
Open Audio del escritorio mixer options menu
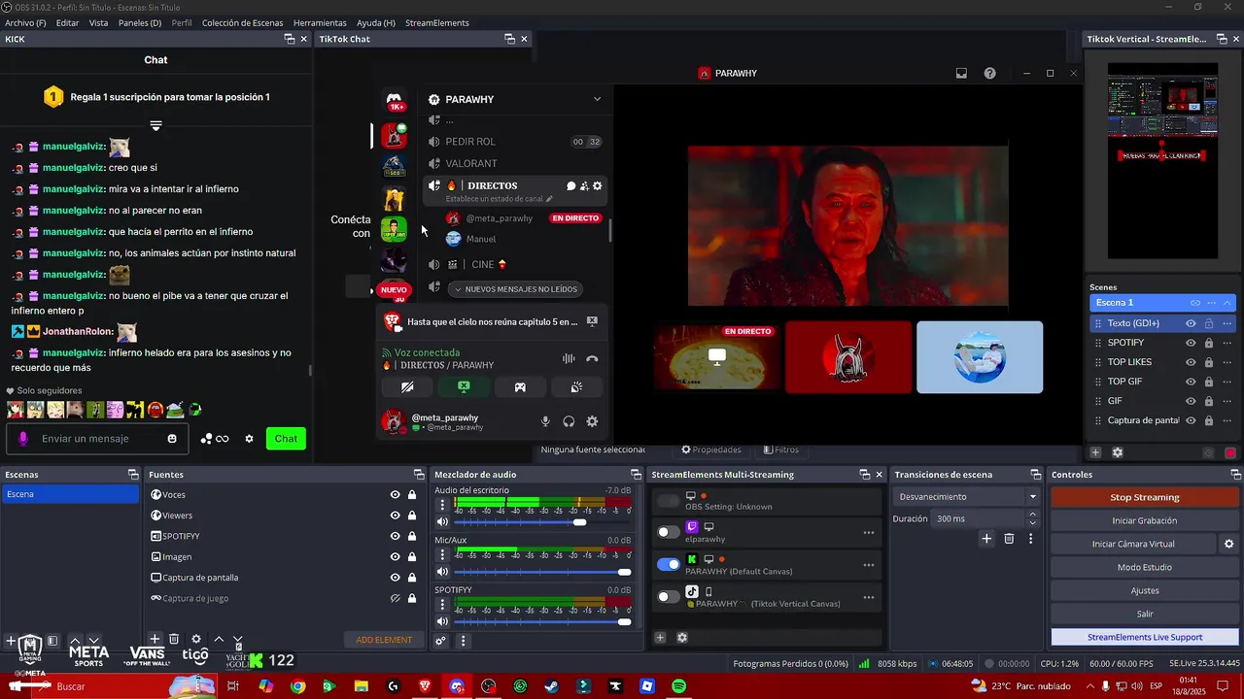pyautogui.click(x=442, y=506)
